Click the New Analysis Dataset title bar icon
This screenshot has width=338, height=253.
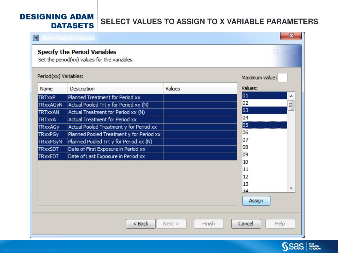pyautogui.click(x=35, y=38)
